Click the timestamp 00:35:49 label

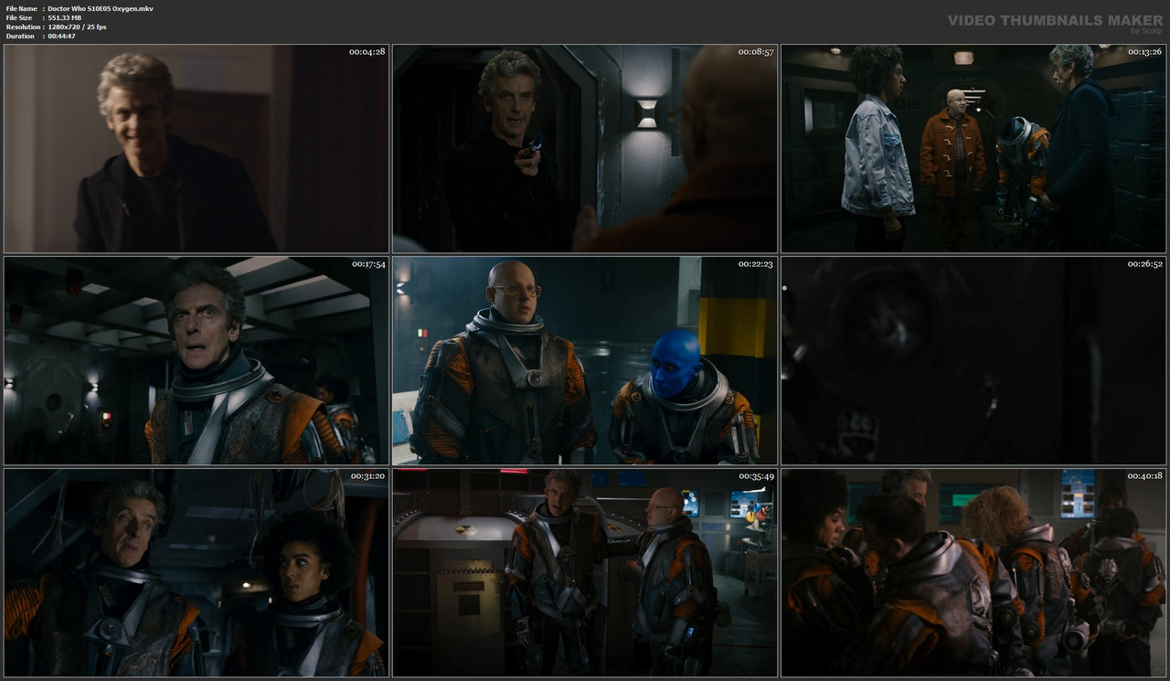click(756, 476)
